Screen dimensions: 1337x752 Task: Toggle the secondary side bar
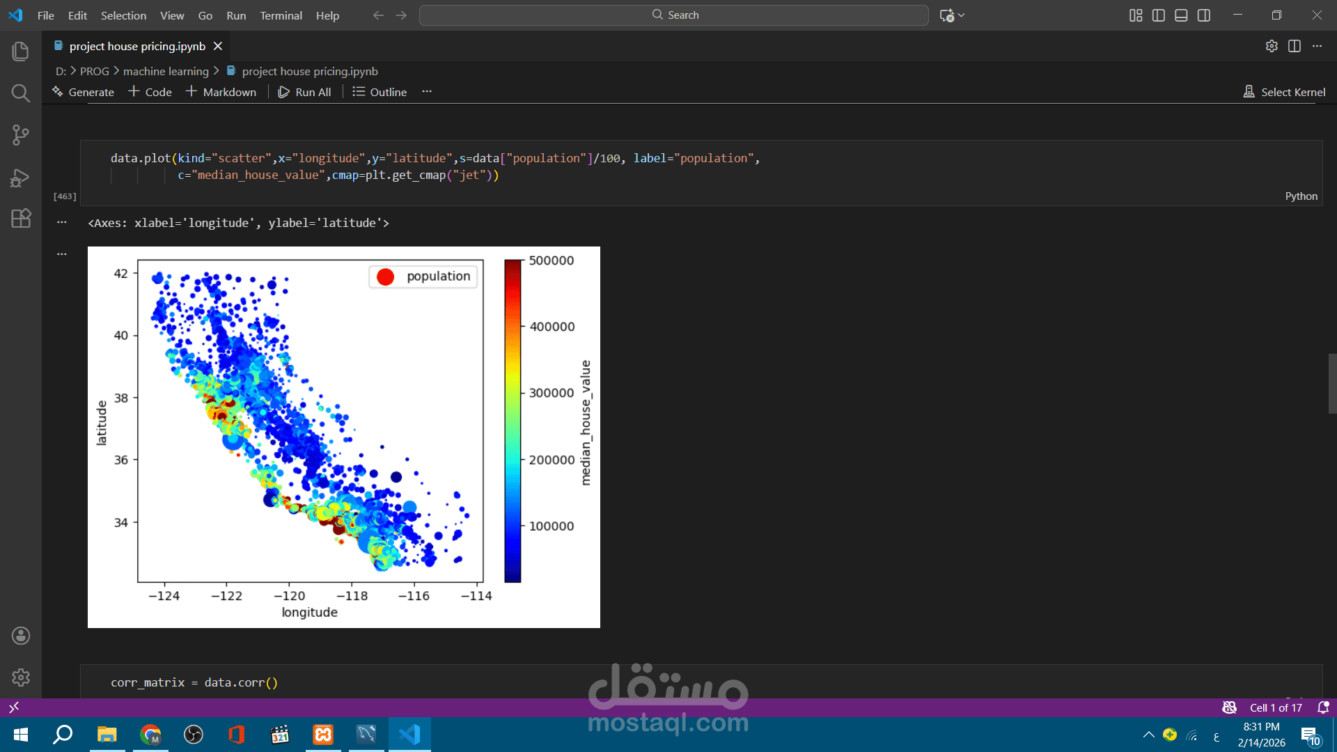pos(1204,15)
